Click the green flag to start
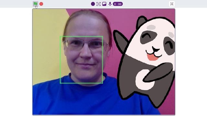The image size is (207, 116). click(x=35, y=4)
